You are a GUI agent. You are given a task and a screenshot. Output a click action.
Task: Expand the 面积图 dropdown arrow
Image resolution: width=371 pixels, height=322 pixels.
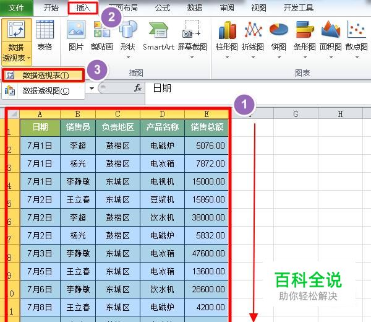click(331, 57)
